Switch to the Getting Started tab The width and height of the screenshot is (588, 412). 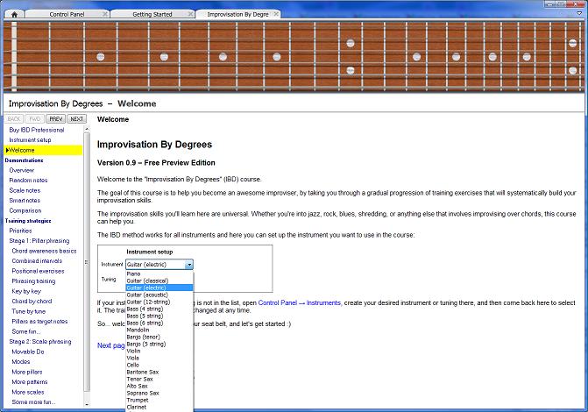(x=152, y=14)
